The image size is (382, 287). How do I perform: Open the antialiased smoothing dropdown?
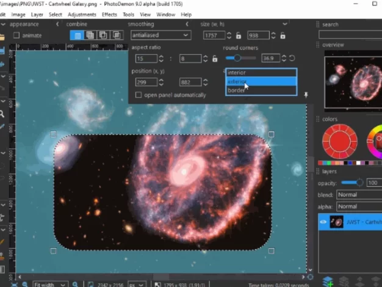pyautogui.click(x=160, y=35)
